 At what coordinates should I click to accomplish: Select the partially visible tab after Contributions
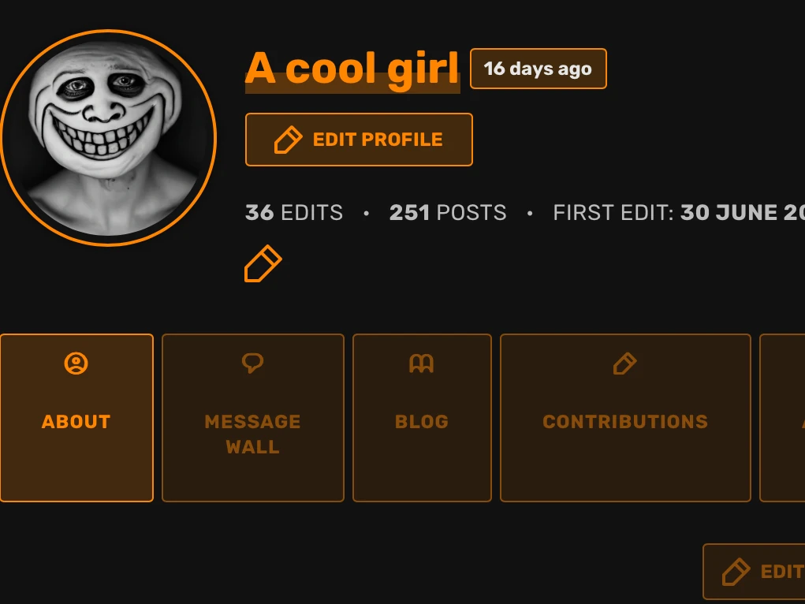click(x=782, y=418)
